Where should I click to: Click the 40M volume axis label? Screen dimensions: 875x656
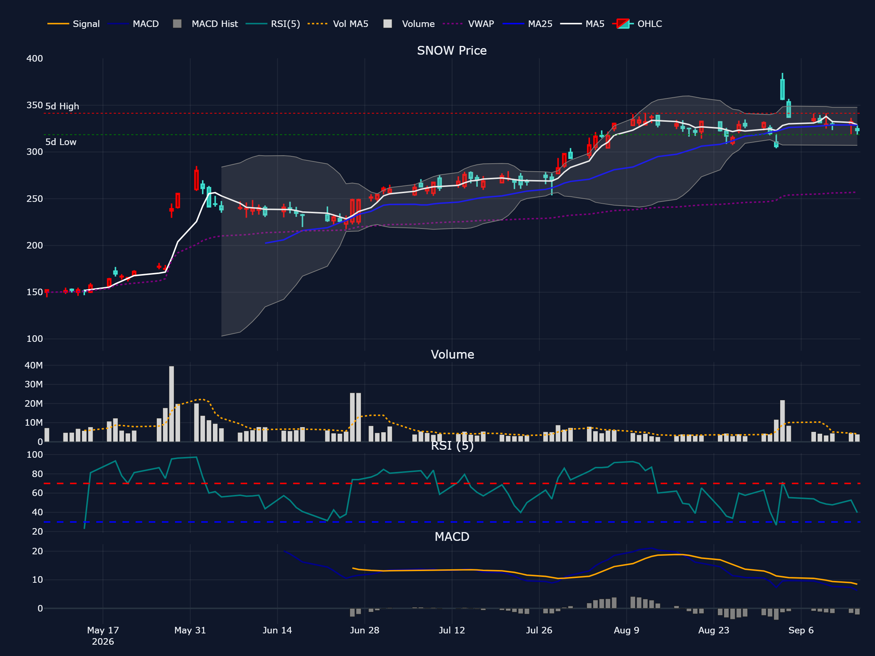tap(34, 366)
